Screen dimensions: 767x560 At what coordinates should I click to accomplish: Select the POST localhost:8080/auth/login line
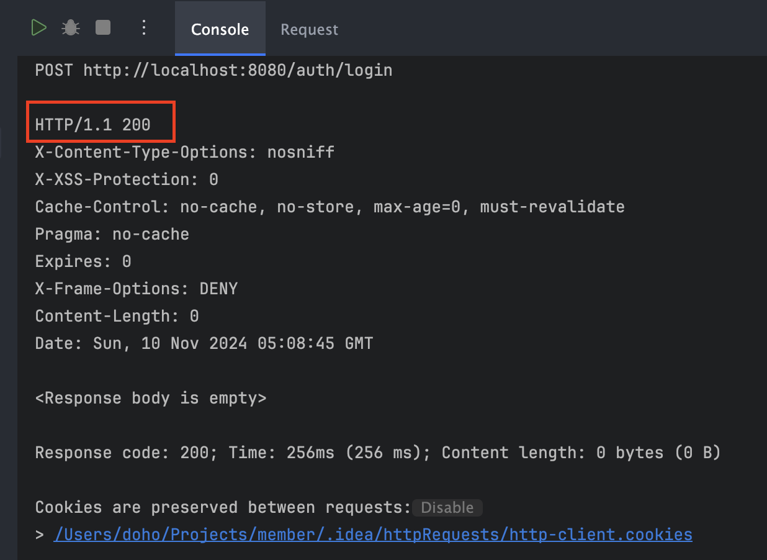tap(213, 70)
